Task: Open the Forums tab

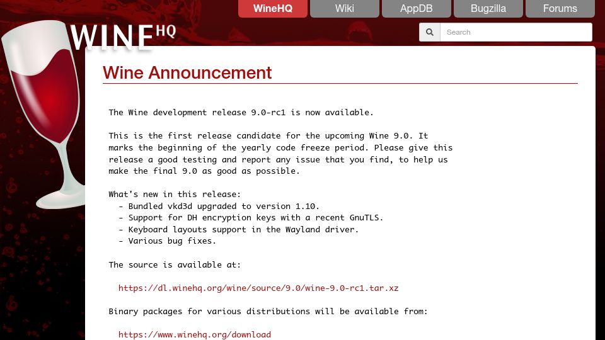Action: [560, 8]
